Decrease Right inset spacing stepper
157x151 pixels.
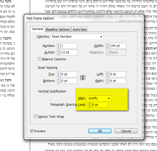(107, 82)
